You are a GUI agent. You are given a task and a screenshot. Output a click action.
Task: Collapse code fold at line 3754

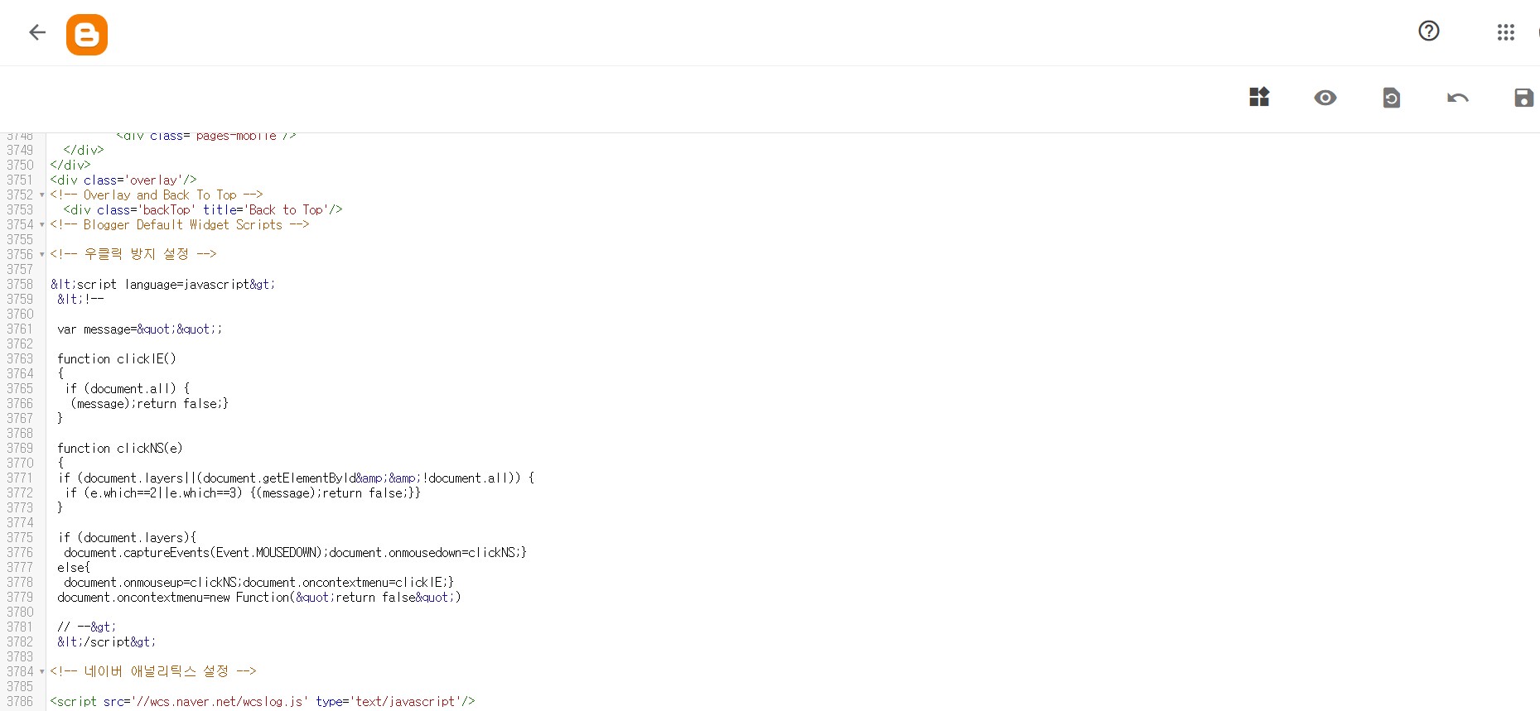point(41,225)
